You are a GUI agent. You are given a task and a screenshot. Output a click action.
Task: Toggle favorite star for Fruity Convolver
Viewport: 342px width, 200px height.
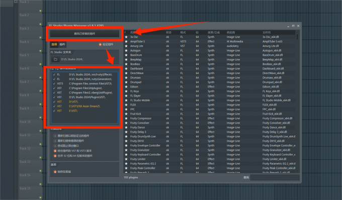[x=126, y=123]
